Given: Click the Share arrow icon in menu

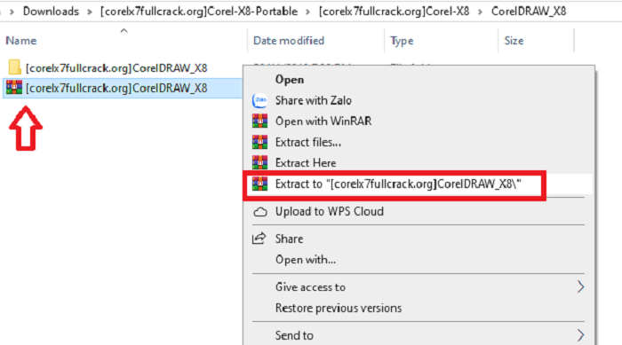Looking at the screenshot, I should pyautogui.click(x=259, y=239).
